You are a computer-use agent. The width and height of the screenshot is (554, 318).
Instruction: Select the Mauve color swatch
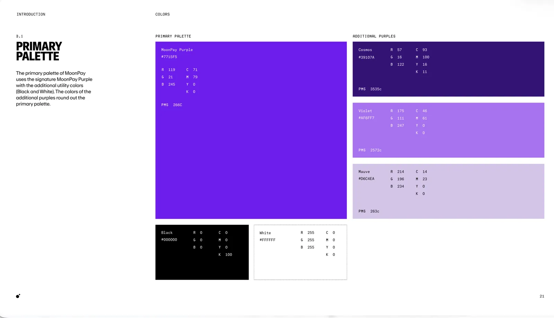coord(448,191)
